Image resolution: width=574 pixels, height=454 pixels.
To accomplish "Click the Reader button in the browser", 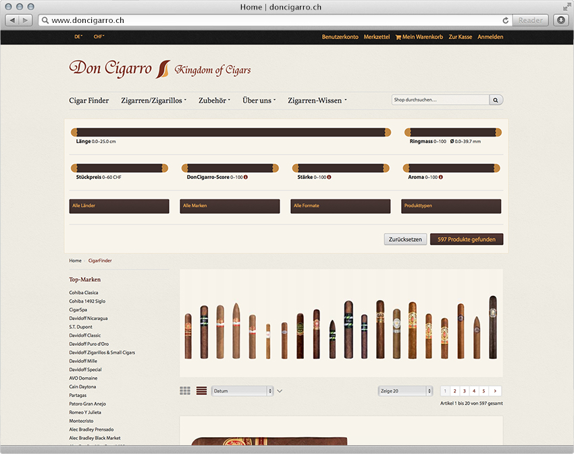I will click(530, 20).
